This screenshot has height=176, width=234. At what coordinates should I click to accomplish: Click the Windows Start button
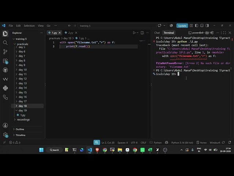tap(41, 150)
